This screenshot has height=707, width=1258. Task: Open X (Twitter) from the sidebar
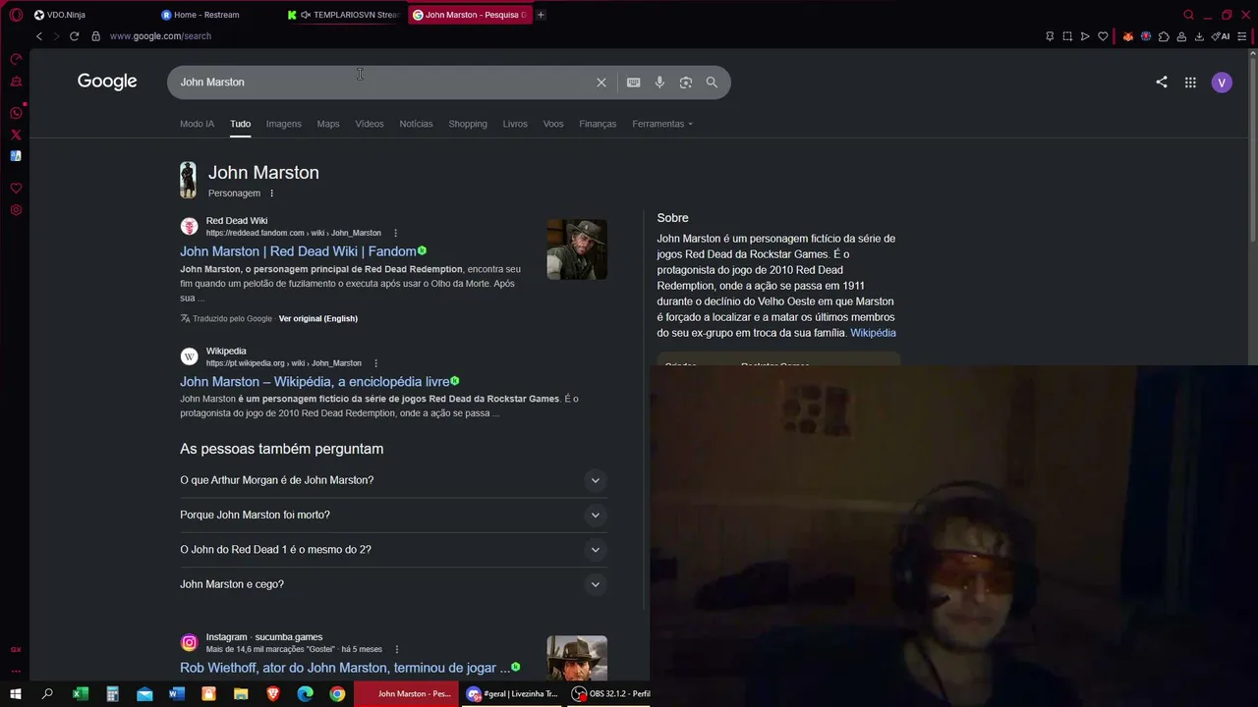point(16,135)
